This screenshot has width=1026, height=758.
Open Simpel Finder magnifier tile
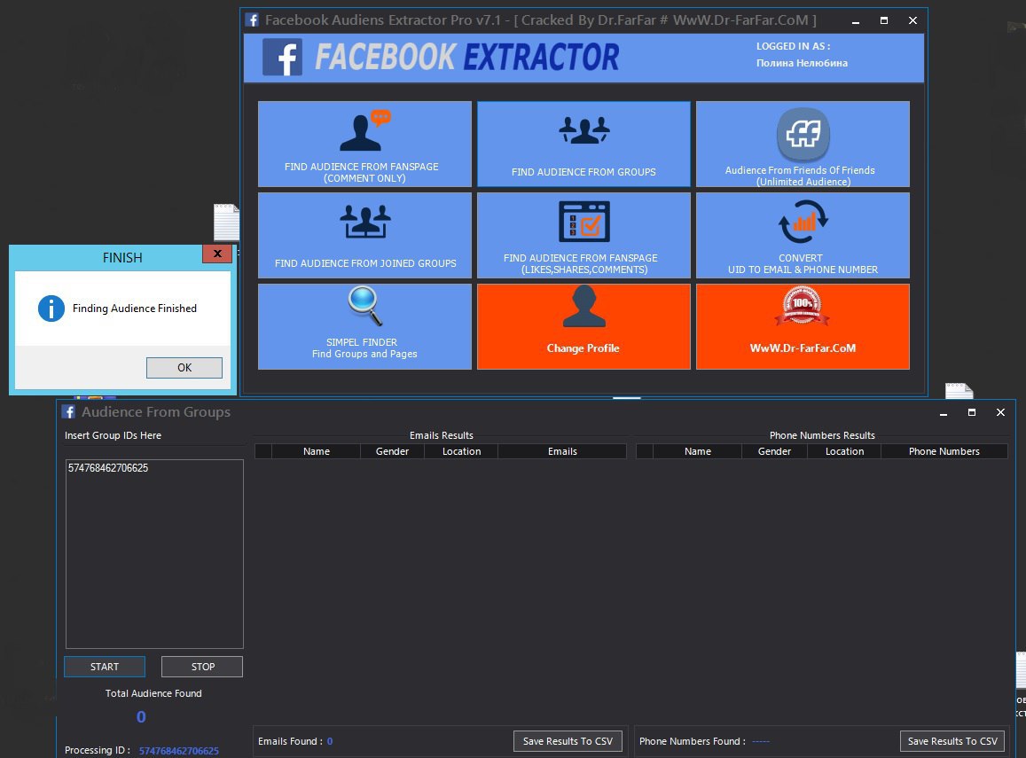tap(364, 326)
